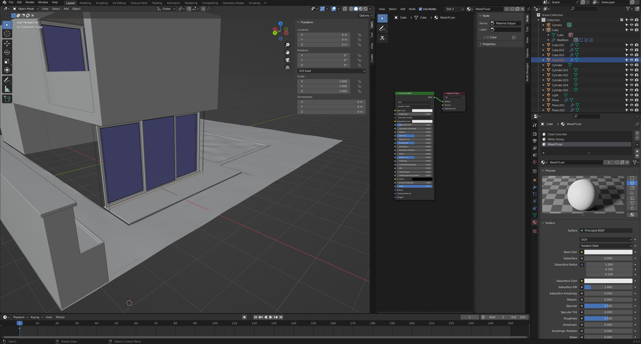Expand the Properties section in Node panel
Image resolution: width=641 pixels, height=344 pixels.
pyautogui.click(x=489, y=44)
